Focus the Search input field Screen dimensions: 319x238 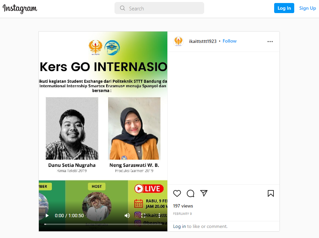click(159, 8)
